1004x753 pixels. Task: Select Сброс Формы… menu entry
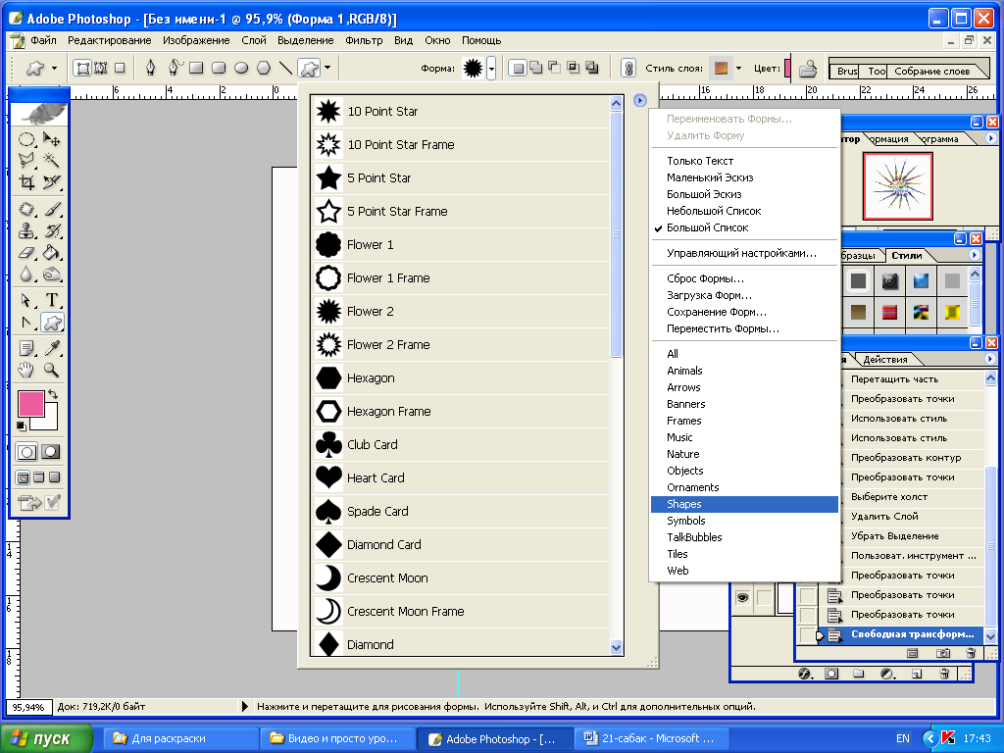tap(744, 278)
